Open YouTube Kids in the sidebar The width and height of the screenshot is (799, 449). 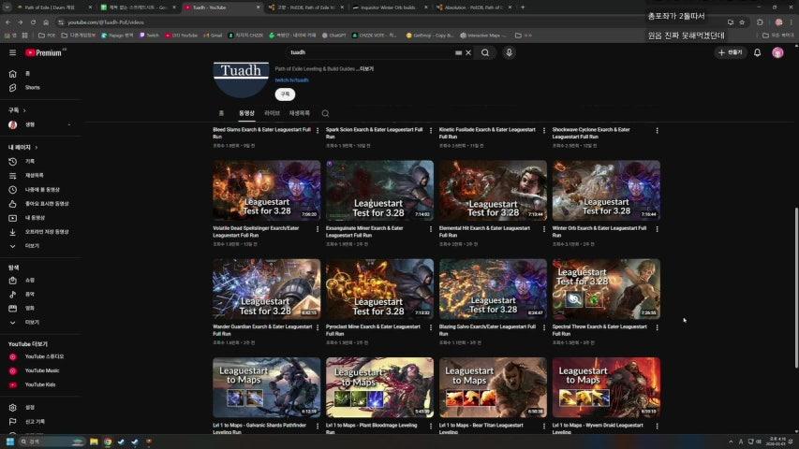[x=39, y=384]
